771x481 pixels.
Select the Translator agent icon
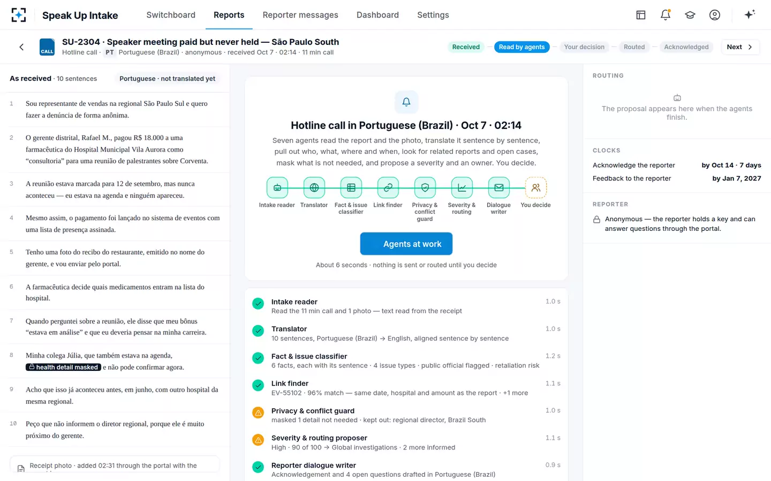point(314,188)
